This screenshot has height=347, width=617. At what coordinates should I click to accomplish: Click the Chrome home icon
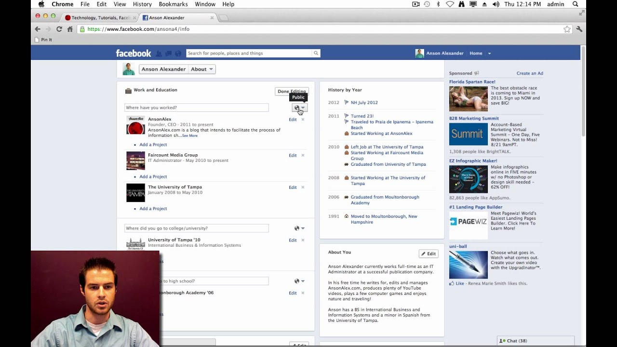(70, 29)
